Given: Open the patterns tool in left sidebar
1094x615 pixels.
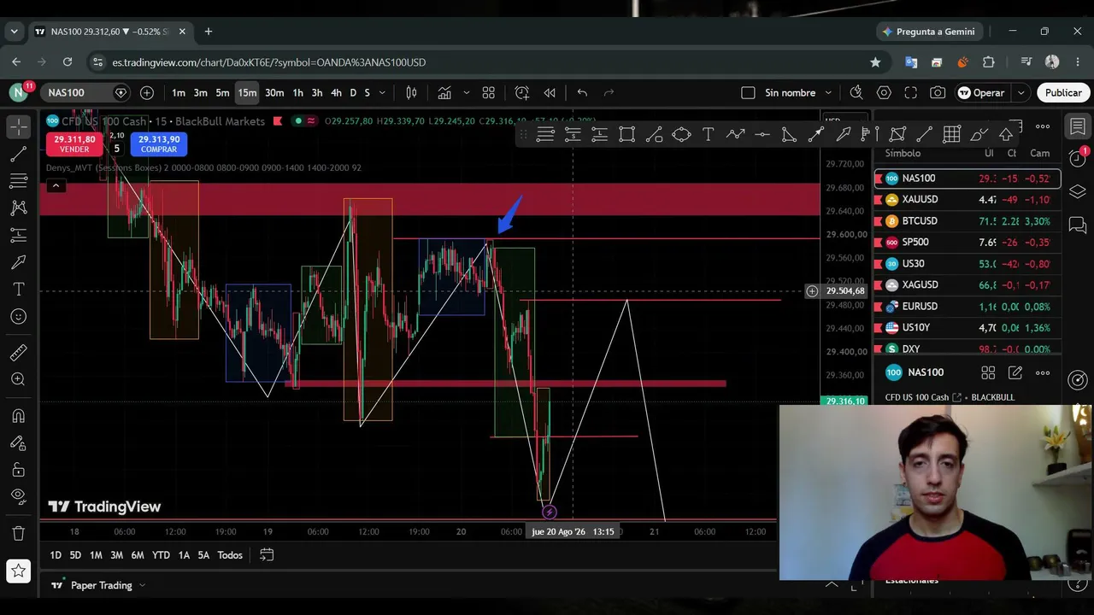Looking at the screenshot, I should pos(18,208).
